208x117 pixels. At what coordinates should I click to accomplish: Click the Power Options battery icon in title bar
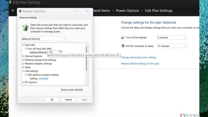20,11
